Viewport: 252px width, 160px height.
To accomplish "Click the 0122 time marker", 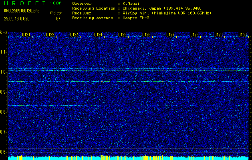I will click(x=50, y=35).
